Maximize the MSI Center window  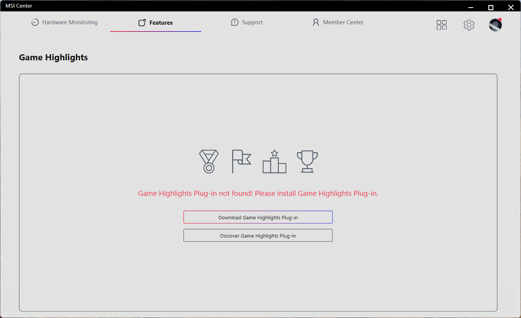click(x=491, y=7)
